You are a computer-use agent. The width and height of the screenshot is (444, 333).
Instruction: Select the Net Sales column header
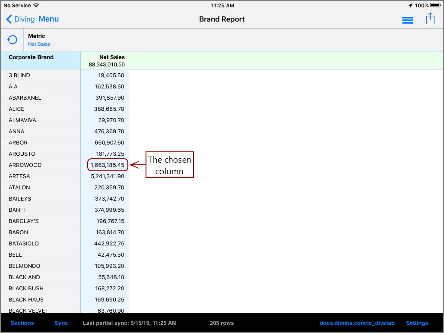tap(111, 57)
